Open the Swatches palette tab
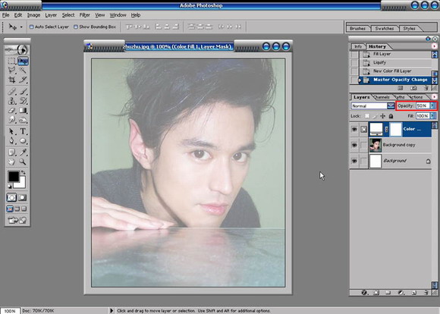Screen dimensions: 440x314 [385, 28]
